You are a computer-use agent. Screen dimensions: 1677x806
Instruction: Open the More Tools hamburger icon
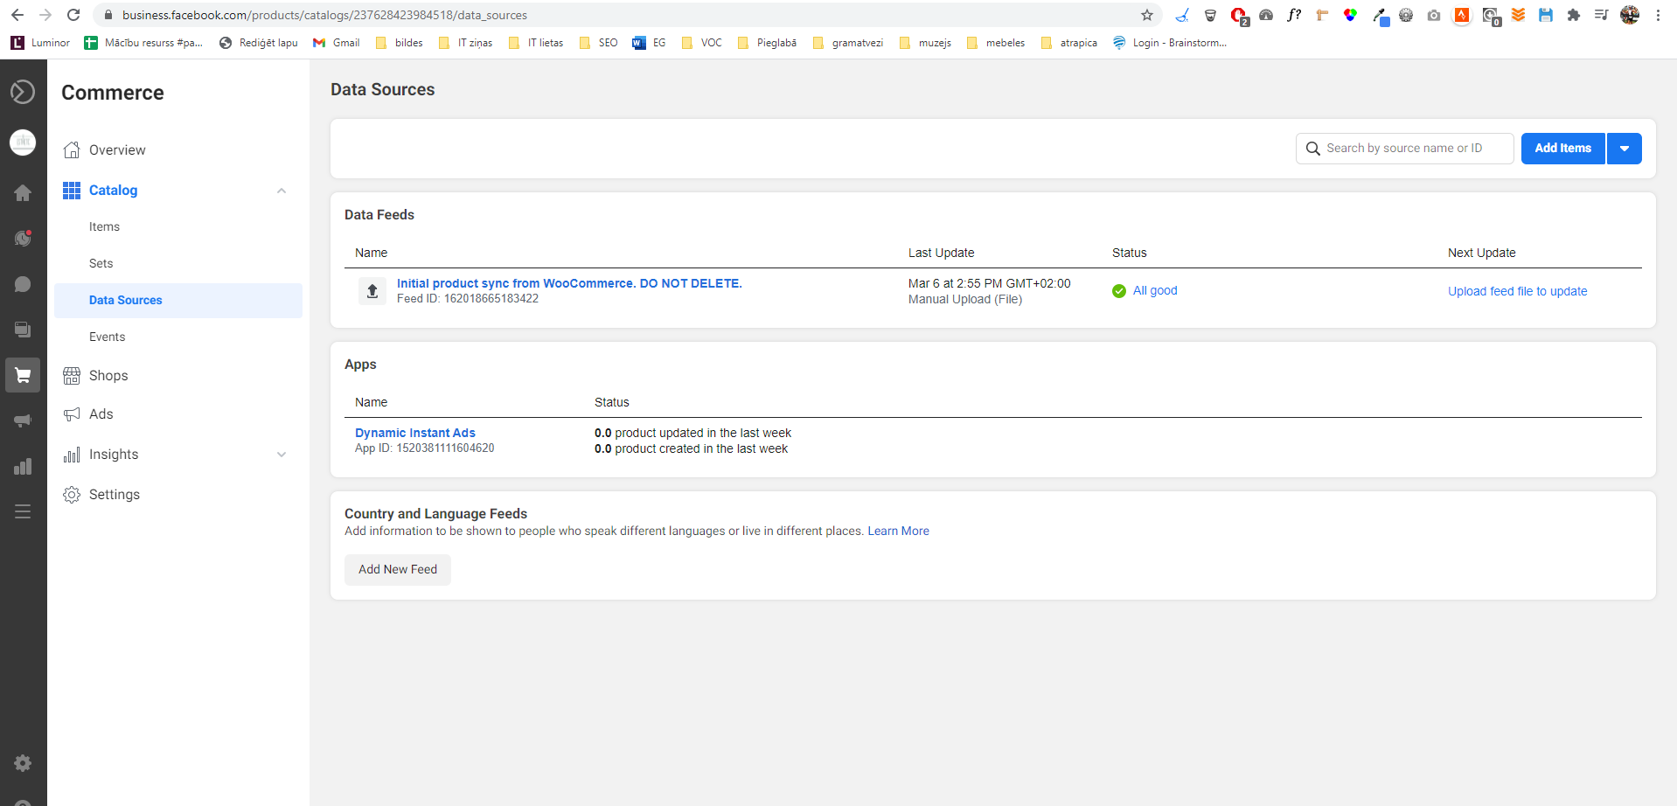coord(23,511)
